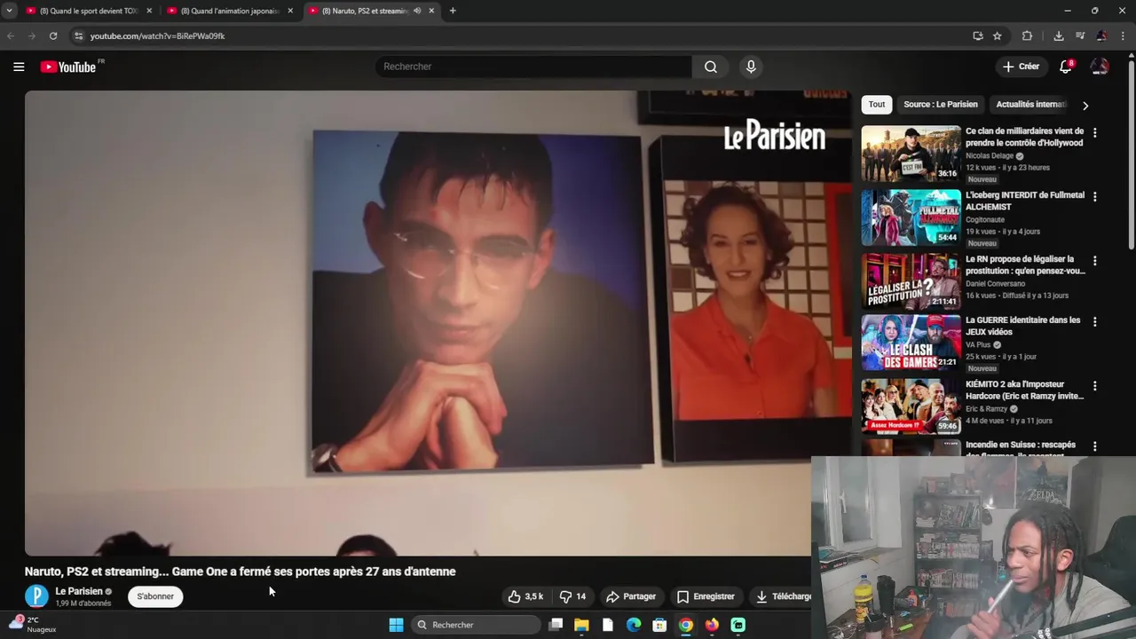This screenshot has height=639, width=1136.
Task: Open Le Parisien channel avatar
Action: click(36, 596)
